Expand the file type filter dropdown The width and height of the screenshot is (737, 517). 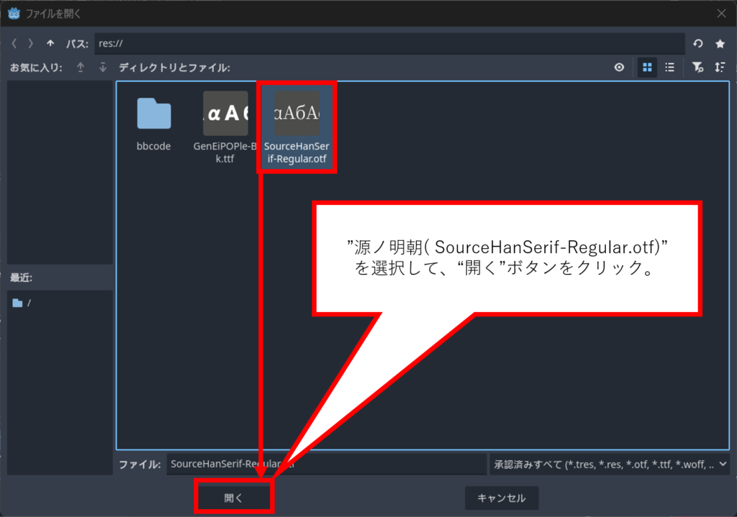[x=609, y=465]
